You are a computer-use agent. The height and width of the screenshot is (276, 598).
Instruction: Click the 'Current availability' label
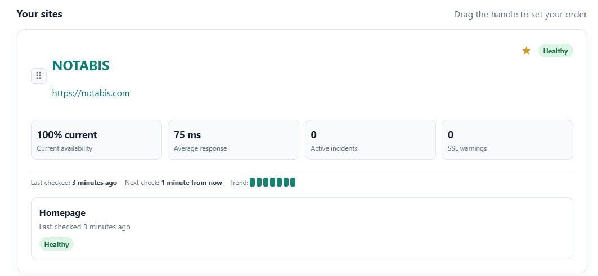tap(65, 148)
